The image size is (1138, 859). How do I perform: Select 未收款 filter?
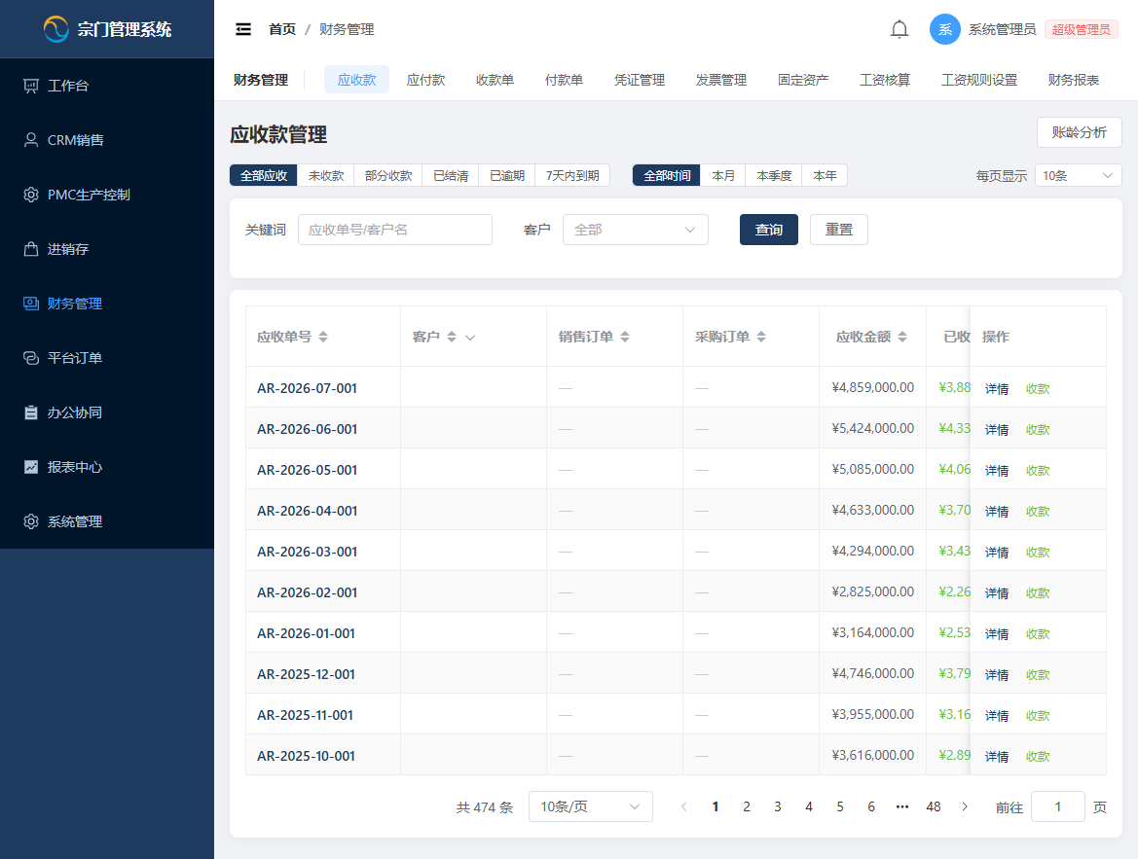point(326,175)
